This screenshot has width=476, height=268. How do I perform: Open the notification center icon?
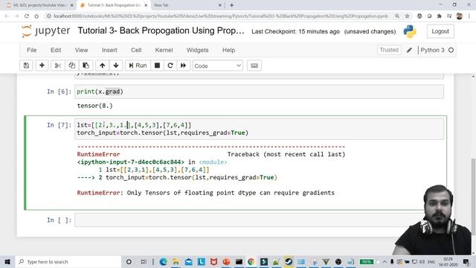coord(466,261)
